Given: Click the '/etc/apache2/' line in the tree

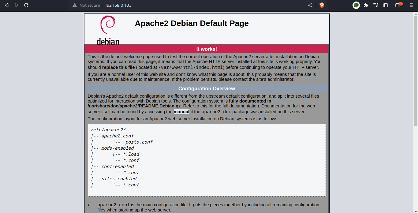Looking at the screenshot, I should click(x=108, y=130).
